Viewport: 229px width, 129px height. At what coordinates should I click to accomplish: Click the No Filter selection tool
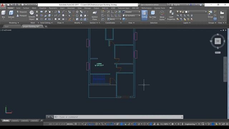point(153,15)
